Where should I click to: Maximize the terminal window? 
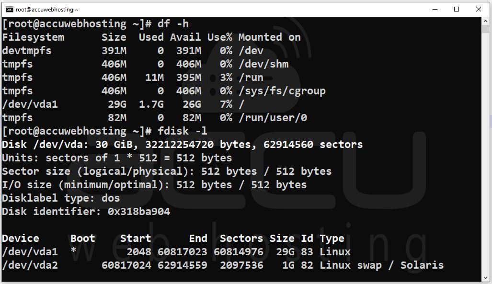(457, 9)
